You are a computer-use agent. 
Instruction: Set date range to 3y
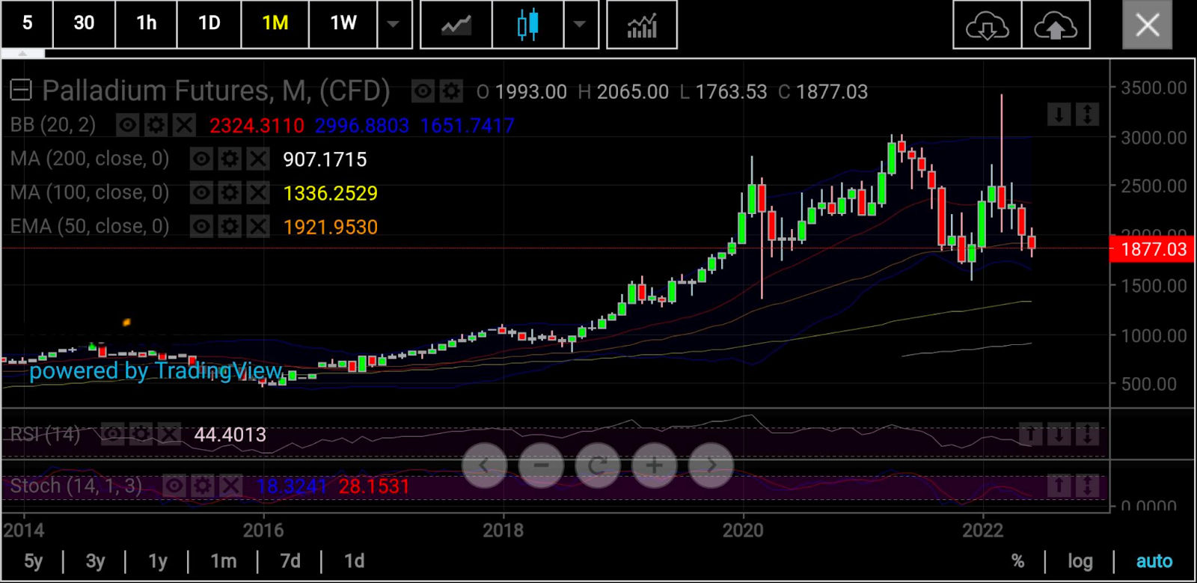(x=95, y=561)
